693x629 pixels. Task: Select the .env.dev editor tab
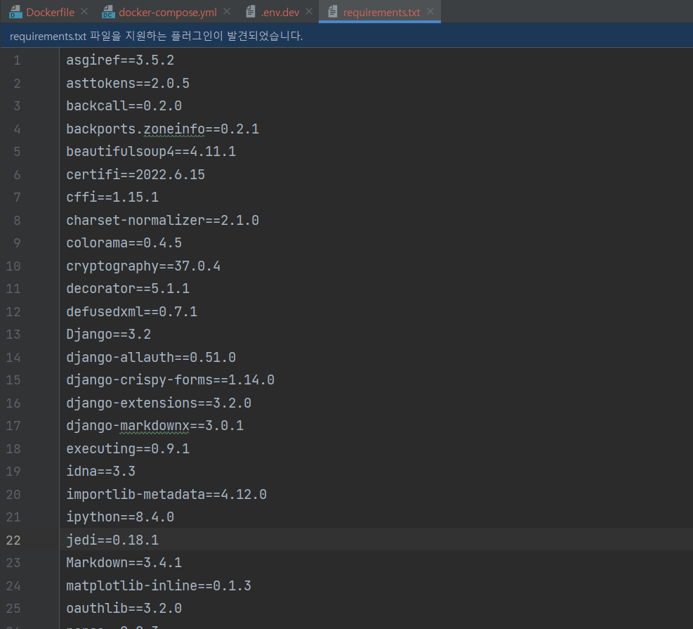[x=280, y=13]
